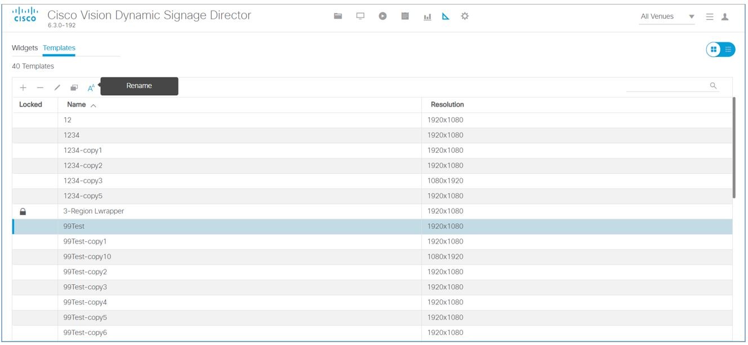Click the Rename font-size icon
Viewport: 748px width, 345px height.
(91, 87)
